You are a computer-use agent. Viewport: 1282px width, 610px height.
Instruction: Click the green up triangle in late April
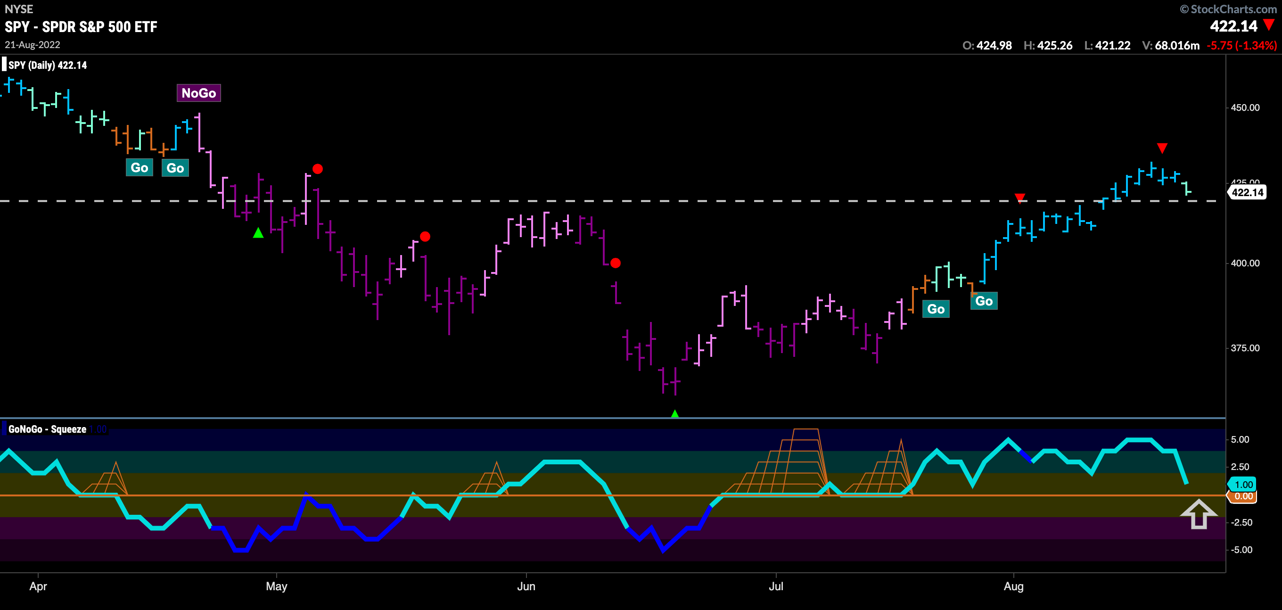(258, 232)
